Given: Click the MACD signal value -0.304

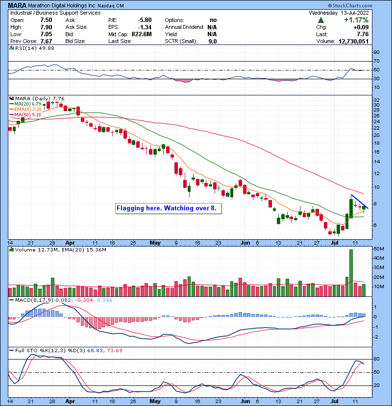Looking at the screenshot, I should click(x=85, y=300).
